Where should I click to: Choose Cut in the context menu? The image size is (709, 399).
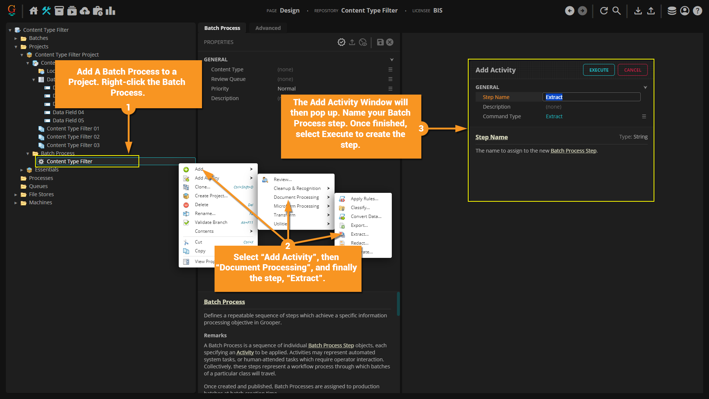click(218, 242)
